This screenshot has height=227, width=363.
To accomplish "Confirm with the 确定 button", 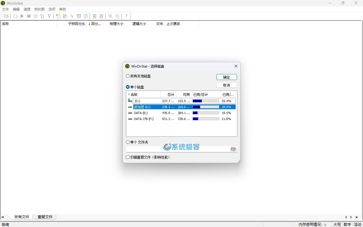I will [x=227, y=77].
